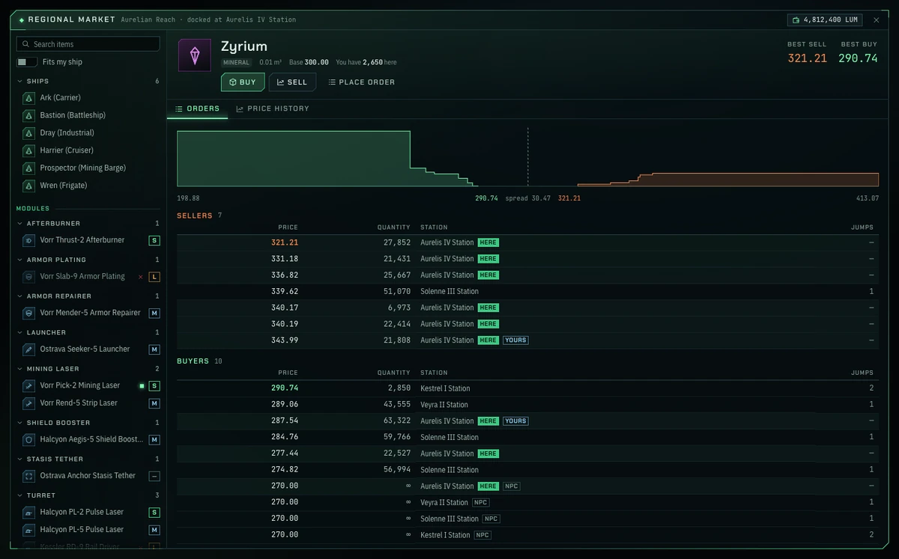Image resolution: width=899 pixels, height=559 pixels.
Task: Click the Vorr Thrust-2 Afterburner module icon
Action: [x=28, y=240]
